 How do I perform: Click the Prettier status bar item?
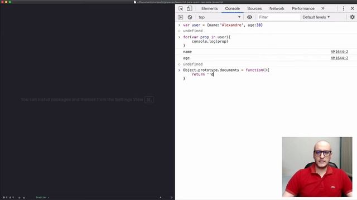(42, 198)
